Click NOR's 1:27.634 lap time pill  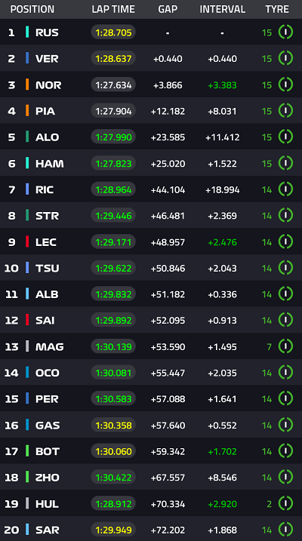[x=113, y=85]
